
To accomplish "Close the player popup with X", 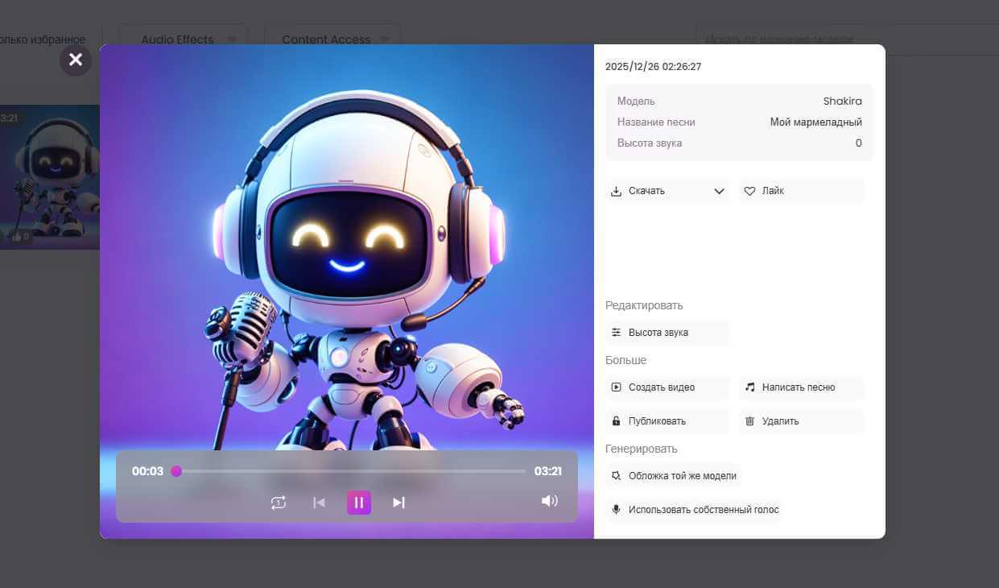I will [x=76, y=60].
